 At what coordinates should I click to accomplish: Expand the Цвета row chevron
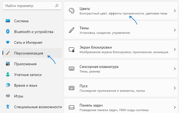pyautogui.click(x=174, y=11)
